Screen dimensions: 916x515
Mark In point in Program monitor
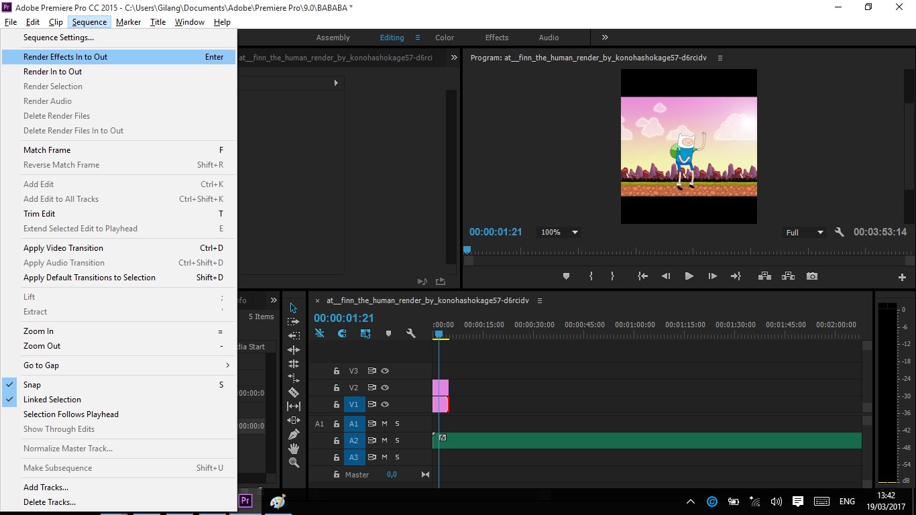click(591, 276)
